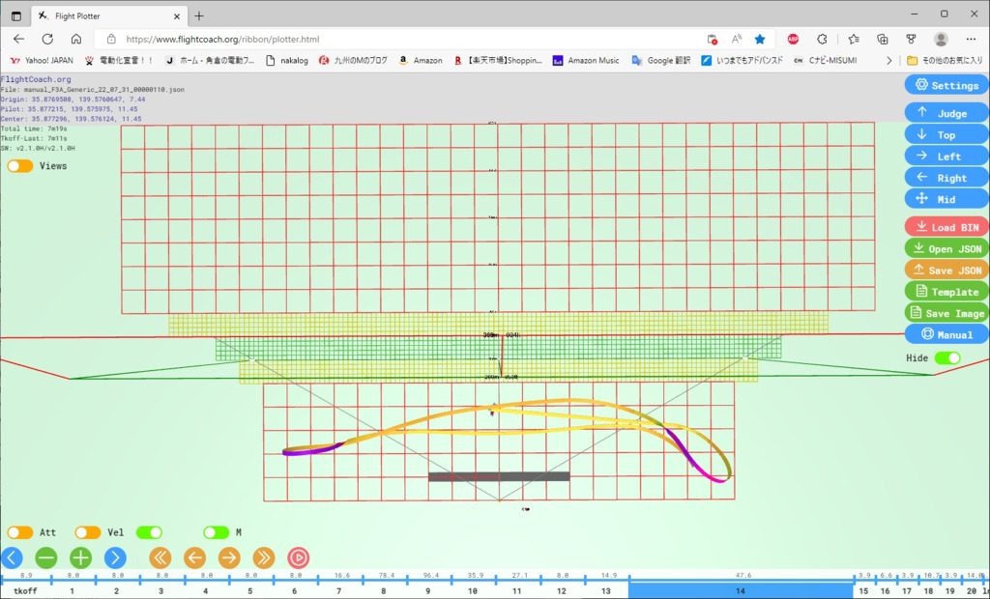Screen dimensions: 990x599
Task: Reload the page with the refresh icon
Action: click(x=47, y=40)
